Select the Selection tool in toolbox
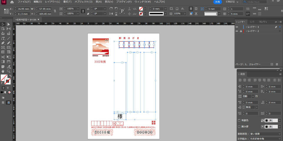Viewport: 283px width, 141px height. (3, 24)
